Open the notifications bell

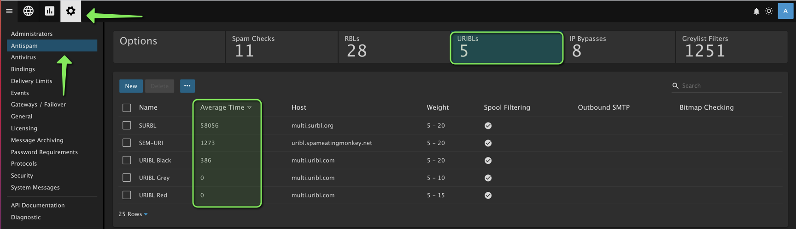click(x=756, y=11)
